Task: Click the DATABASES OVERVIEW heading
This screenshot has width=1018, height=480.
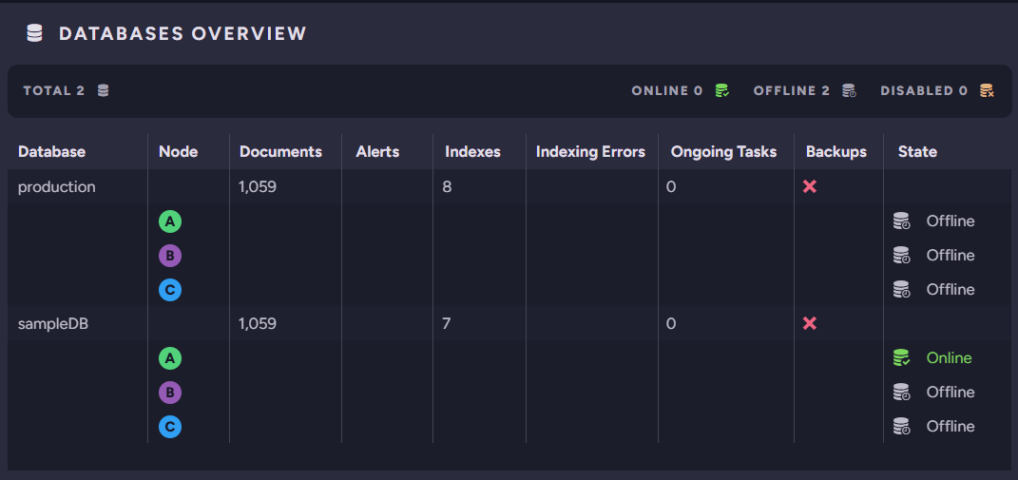Action: [182, 34]
